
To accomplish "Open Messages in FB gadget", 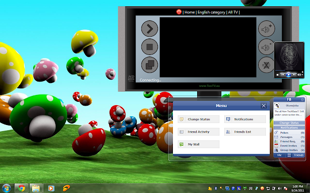I will click(289, 137).
